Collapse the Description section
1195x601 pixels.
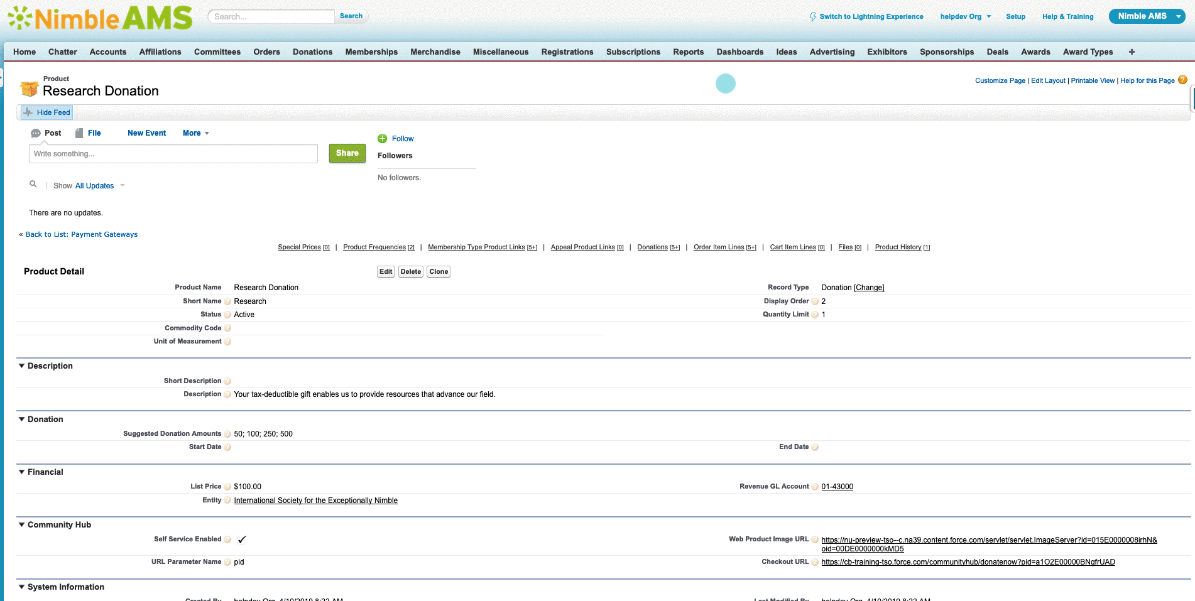pos(22,366)
